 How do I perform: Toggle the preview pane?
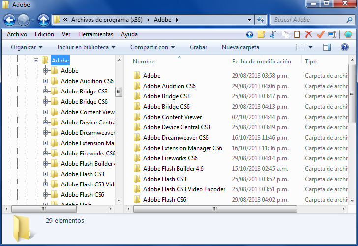click(x=327, y=47)
